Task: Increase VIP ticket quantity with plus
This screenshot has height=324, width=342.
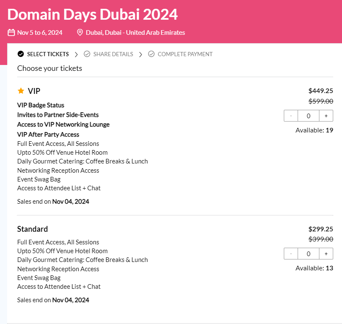Action: [326, 116]
